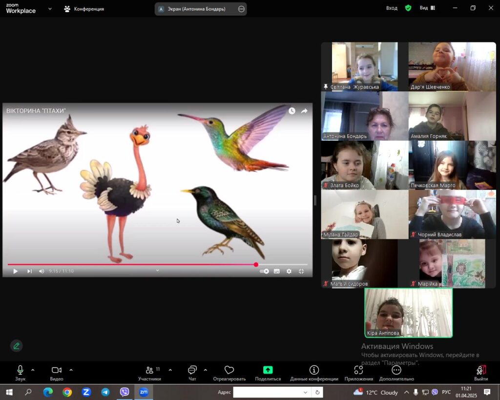Screen dimensions: 500x400
Task: Select the Экран (Антонина Бондарь) shared screen tab
Action: point(196,9)
